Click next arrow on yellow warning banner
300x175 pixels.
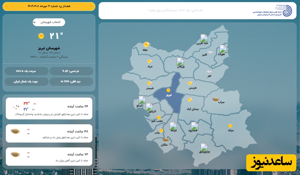tap(6, 6)
